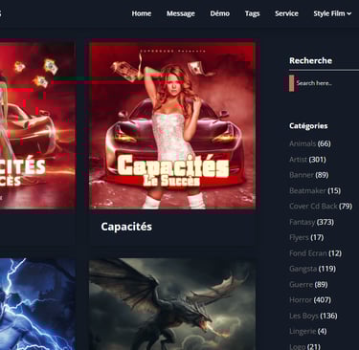Viewport: 359px width, 350px height.
Task: Open the Flyers category
Action: pos(299,237)
